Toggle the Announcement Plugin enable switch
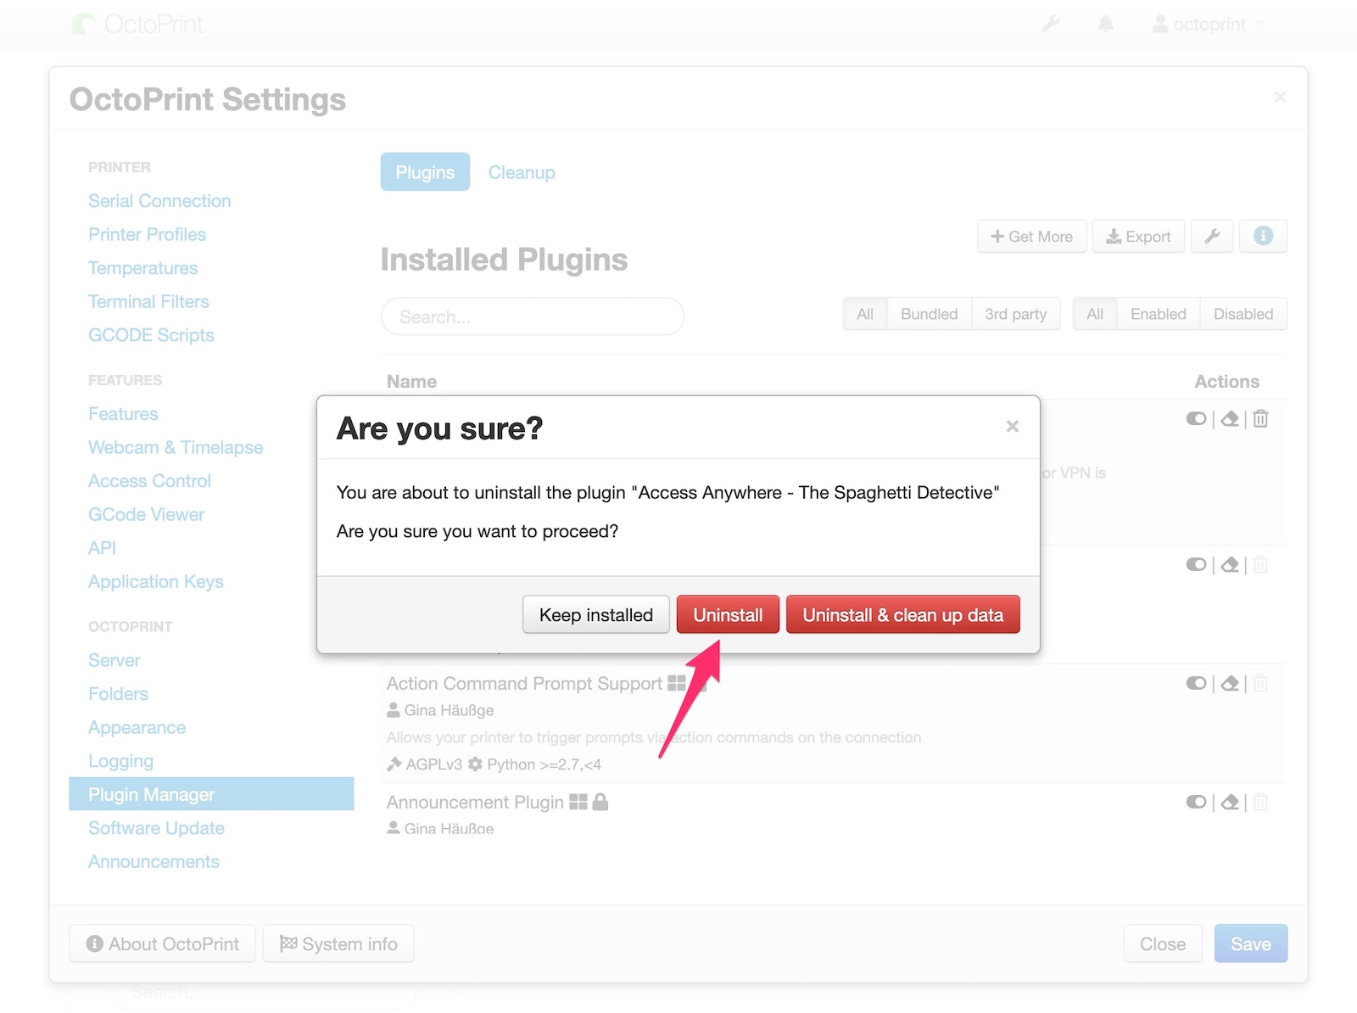Viewport: 1357px width, 1013px height. pyautogui.click(x=1196, y=803)
